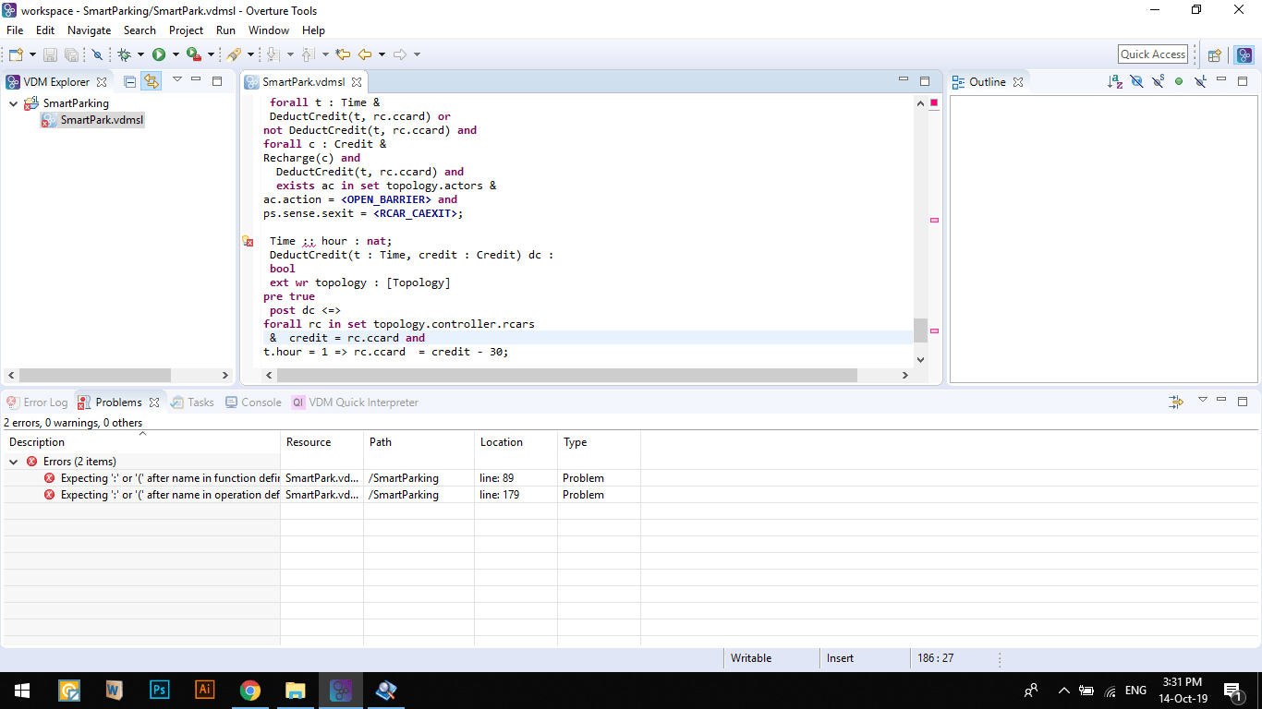Open VDM Explorer view menu triangle
The image size is (1262, 709).
176,80
